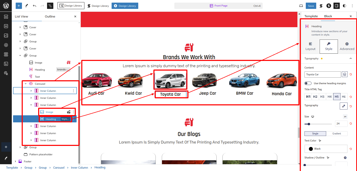Viewport: 357px width, 171px height.
Task: Open the outlined Design Library button
Action: [x=71, y=6]
